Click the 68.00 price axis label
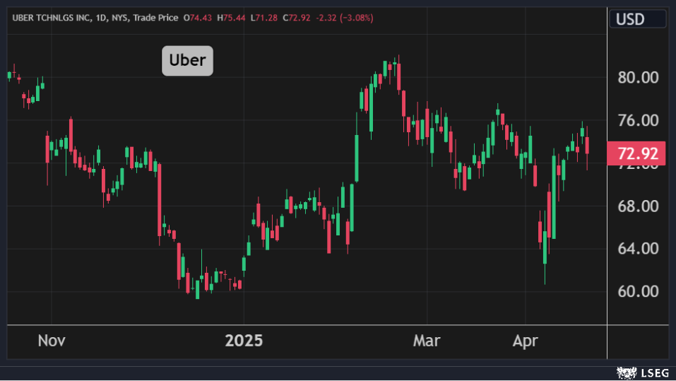 click(x=638, y=206)
